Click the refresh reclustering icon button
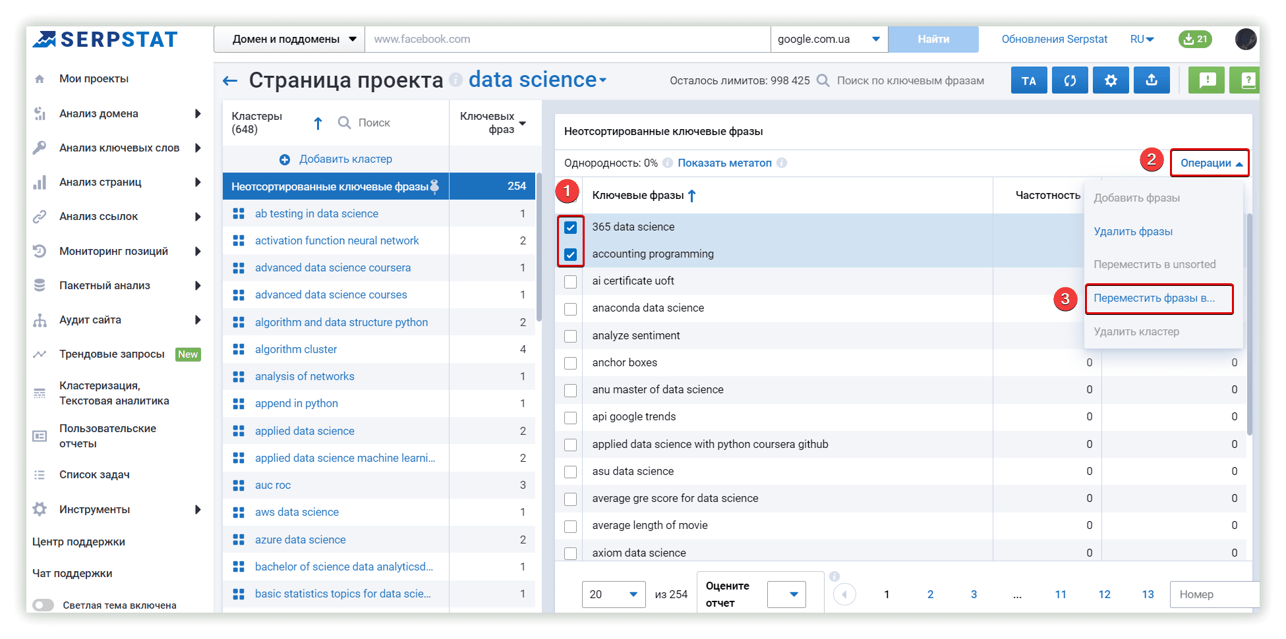Viewport: 1286px width, 639px height. click(1070, 80)
